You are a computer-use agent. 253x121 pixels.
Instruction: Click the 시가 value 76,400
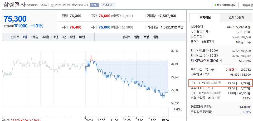tap(76, 27)
